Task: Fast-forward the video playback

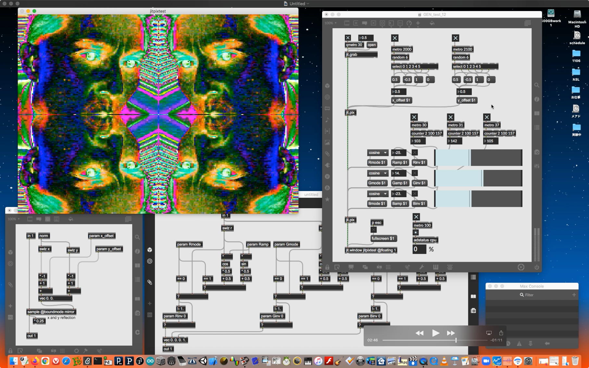Action: point(451,333)
